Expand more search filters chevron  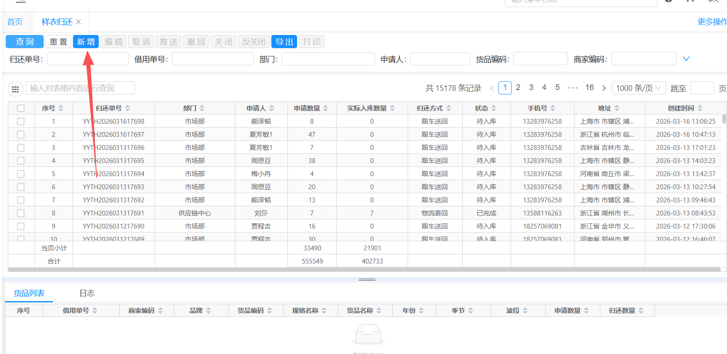(686, 59)
